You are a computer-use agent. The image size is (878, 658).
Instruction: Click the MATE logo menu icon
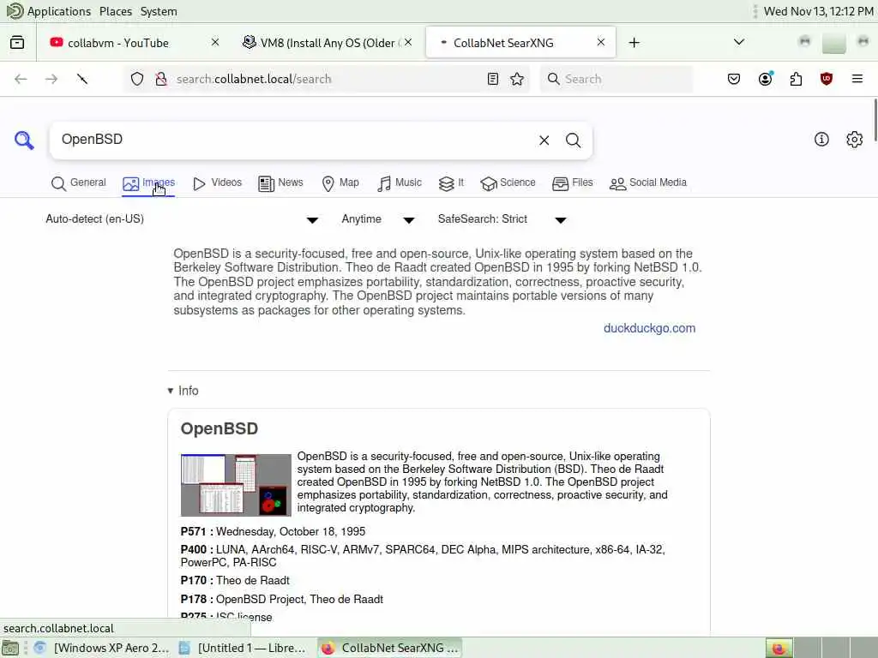tap(15, 10)
